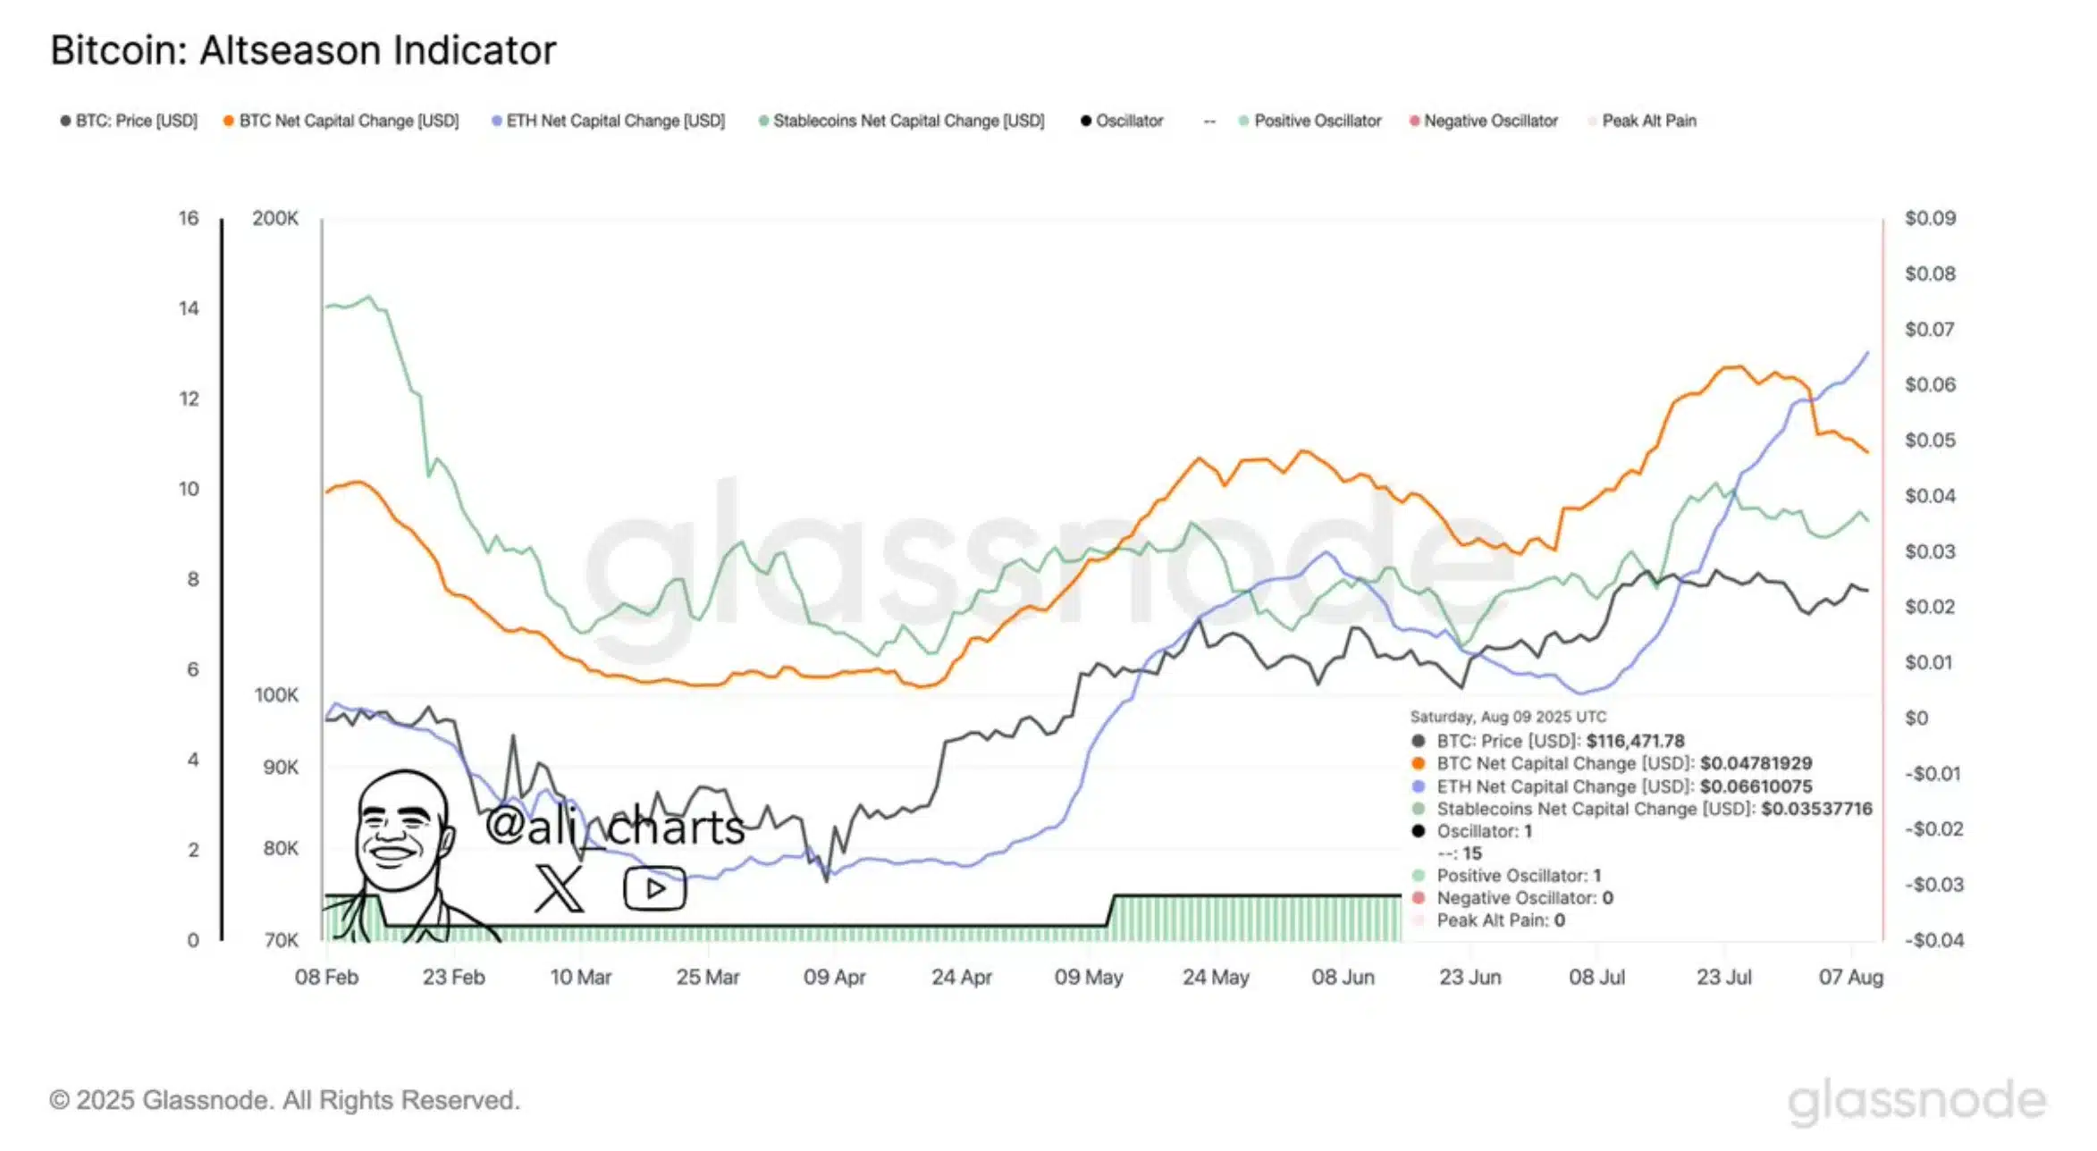Screen dimensions: 2097x1151
Task: Click the 100K label on the price axis
Action: [x=276, y=694]
